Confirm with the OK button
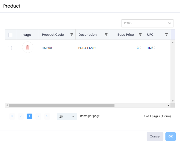180x143 pixels. (170, 136)
